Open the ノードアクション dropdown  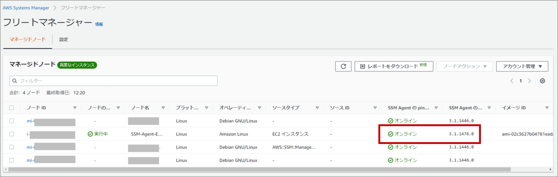click(x=464, y=66)
